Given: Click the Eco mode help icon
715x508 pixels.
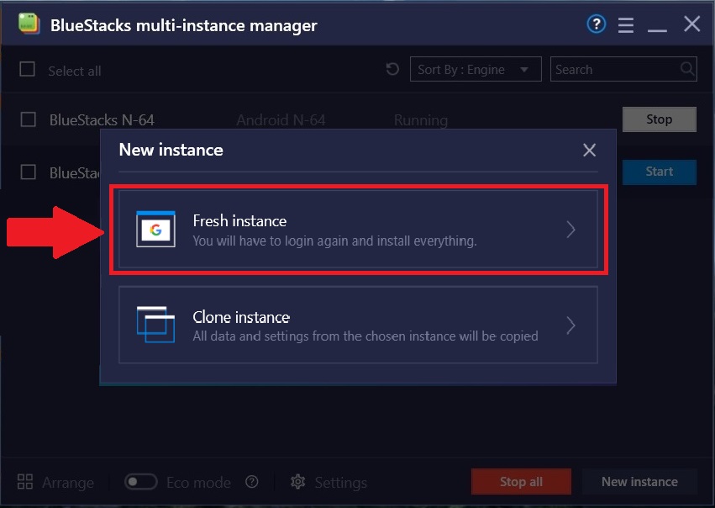Looking at the screenshot, I should (252, 482).
